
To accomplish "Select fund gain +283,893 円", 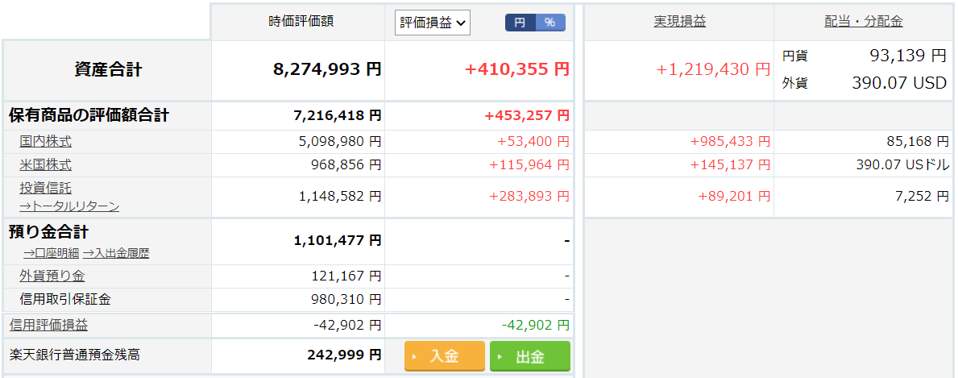I will coord(529,197).
